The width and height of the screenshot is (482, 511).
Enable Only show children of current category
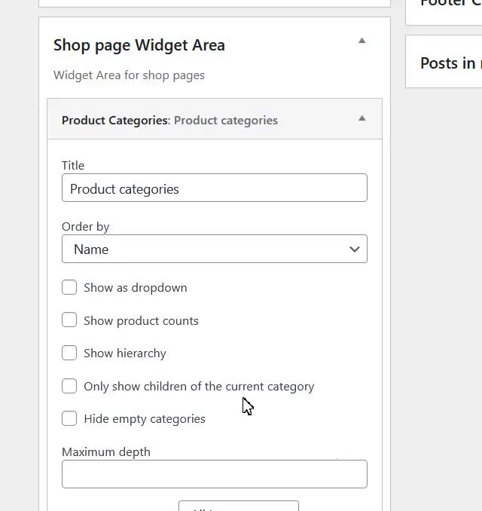point(69,386)
